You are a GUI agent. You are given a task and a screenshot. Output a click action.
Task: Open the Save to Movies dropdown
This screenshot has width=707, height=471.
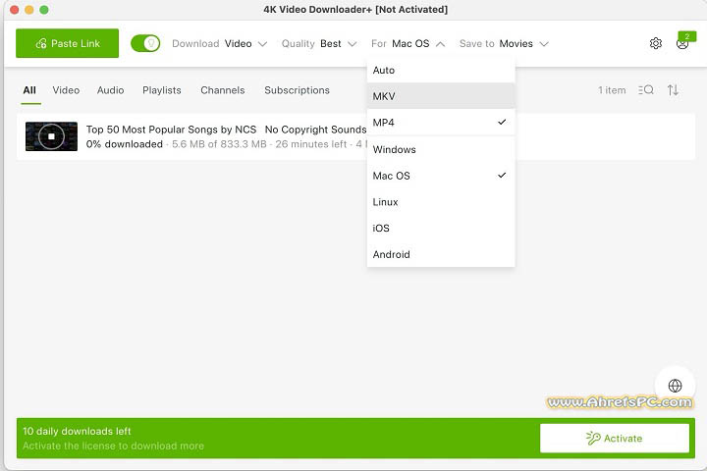click(504, 44)
